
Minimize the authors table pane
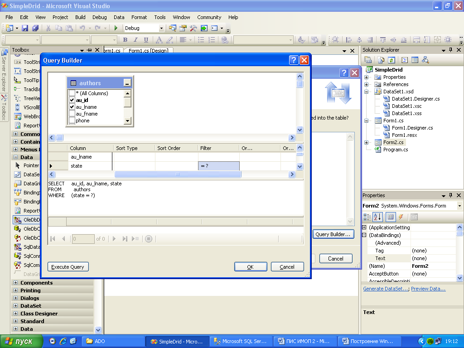[127, 83]
